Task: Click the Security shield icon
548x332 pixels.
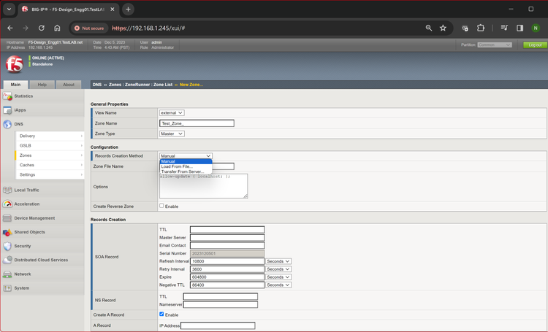Action: pyautogui.click(x=7, y=246)
